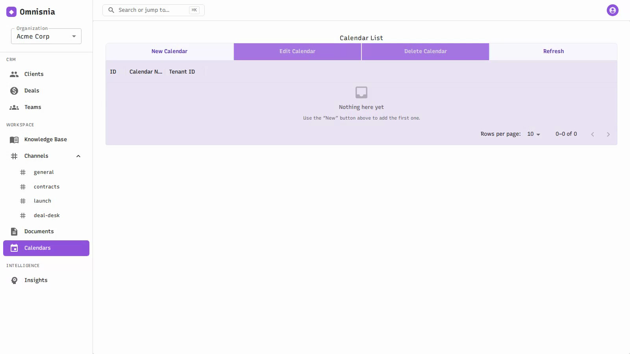
Task: Open the Teams page
Action: 46,107
